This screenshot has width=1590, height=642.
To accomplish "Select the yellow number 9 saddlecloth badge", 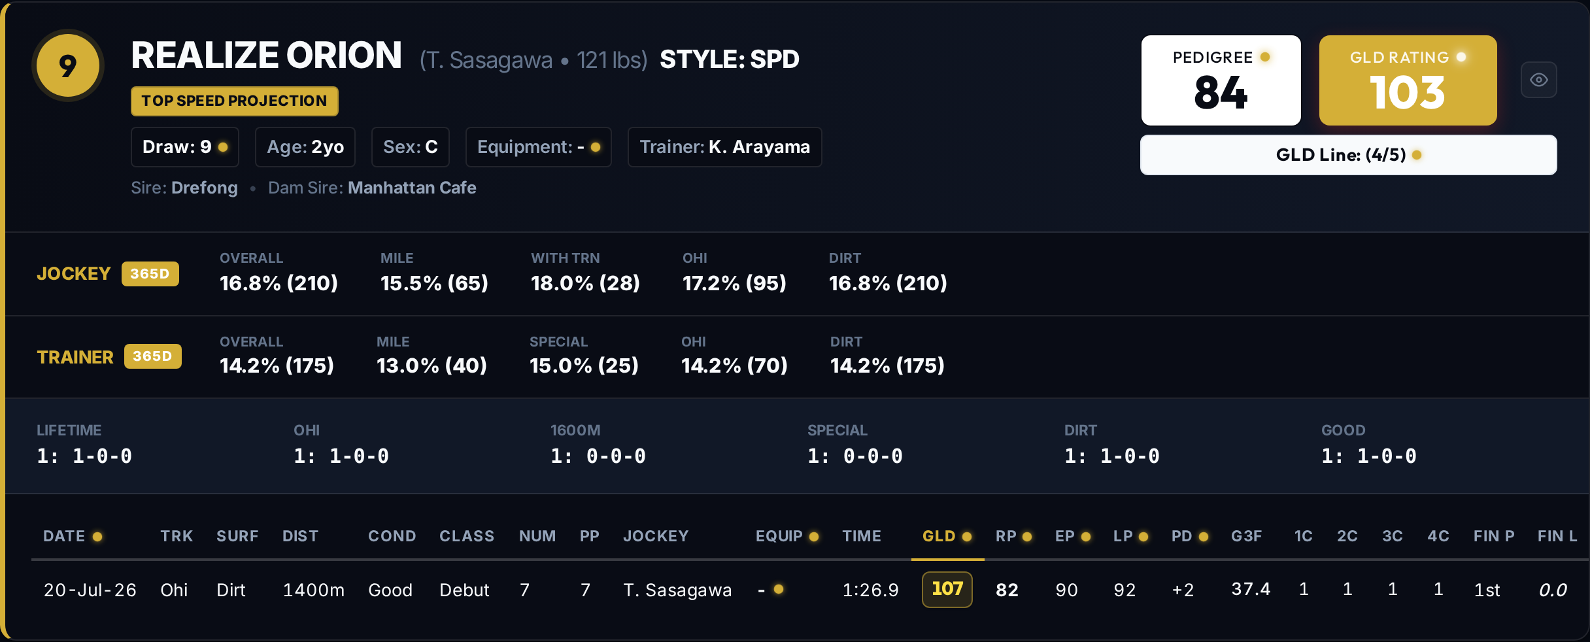I will pyautogui.click(x=68, y=65).
